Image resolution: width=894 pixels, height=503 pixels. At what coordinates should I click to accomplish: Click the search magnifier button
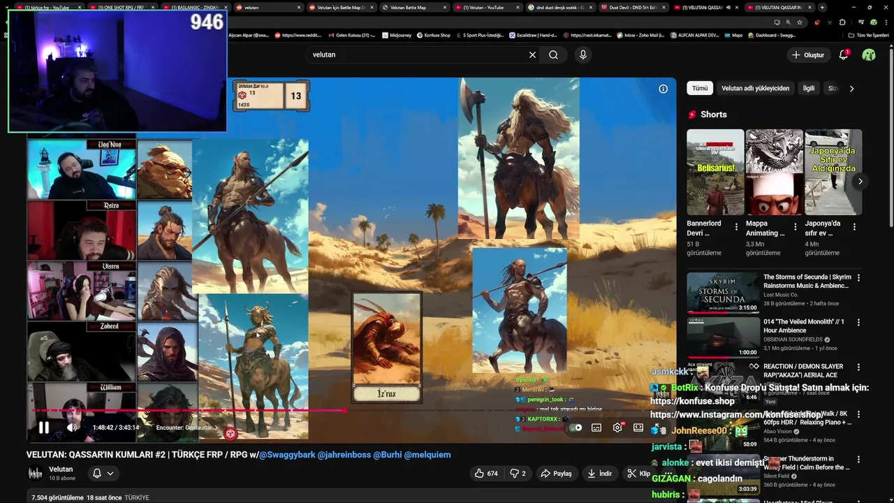[553, 54]
